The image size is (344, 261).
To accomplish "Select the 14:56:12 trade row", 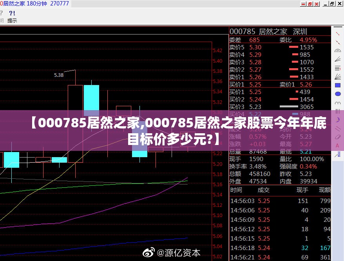I will click(x=280, y=229).
